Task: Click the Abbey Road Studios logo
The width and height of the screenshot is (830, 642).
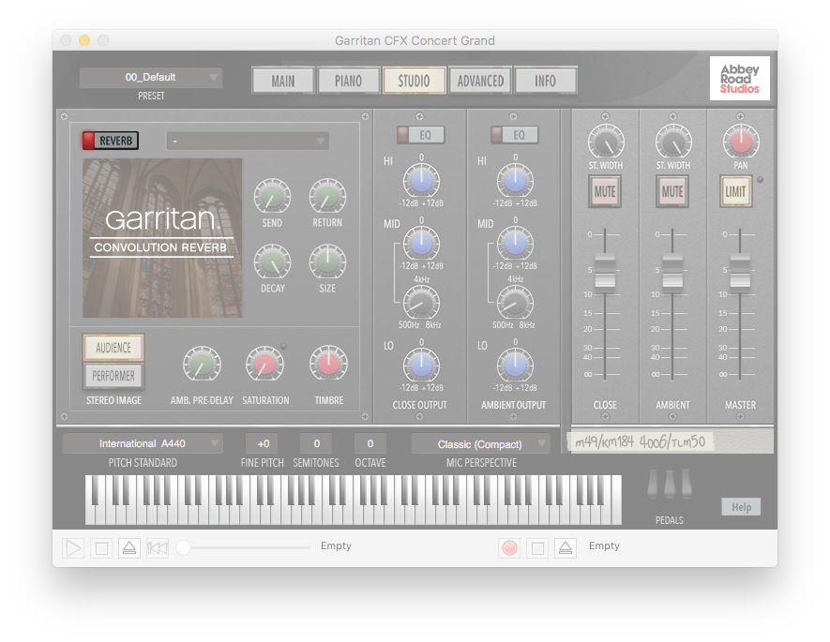Action: coord(739,79)
